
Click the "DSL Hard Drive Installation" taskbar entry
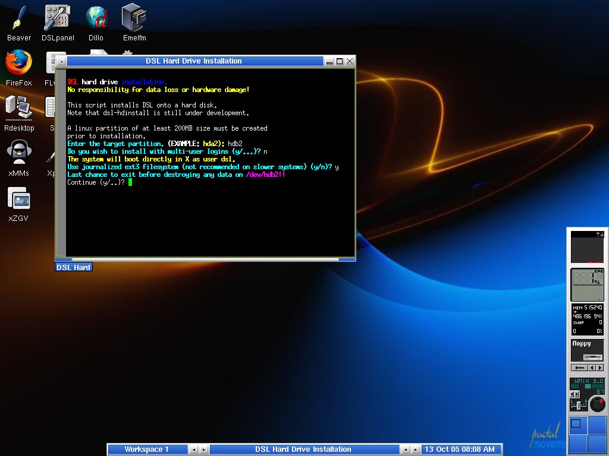[x=303, y=449]
